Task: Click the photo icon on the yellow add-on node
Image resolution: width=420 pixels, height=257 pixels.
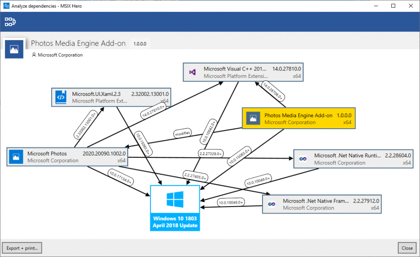Action: tap(253, 118)
